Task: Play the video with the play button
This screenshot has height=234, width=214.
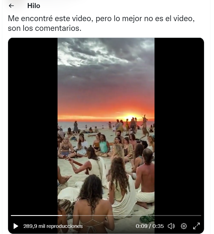Action: [x=16, y=226]
